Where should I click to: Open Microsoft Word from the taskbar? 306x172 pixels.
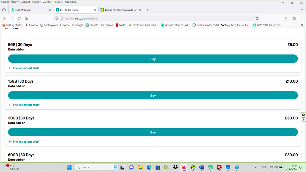tap(202, 167)
